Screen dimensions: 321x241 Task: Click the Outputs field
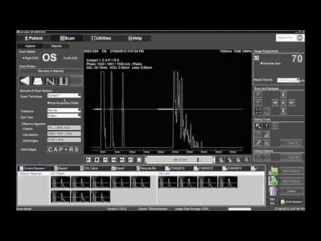tap(64, 128)
